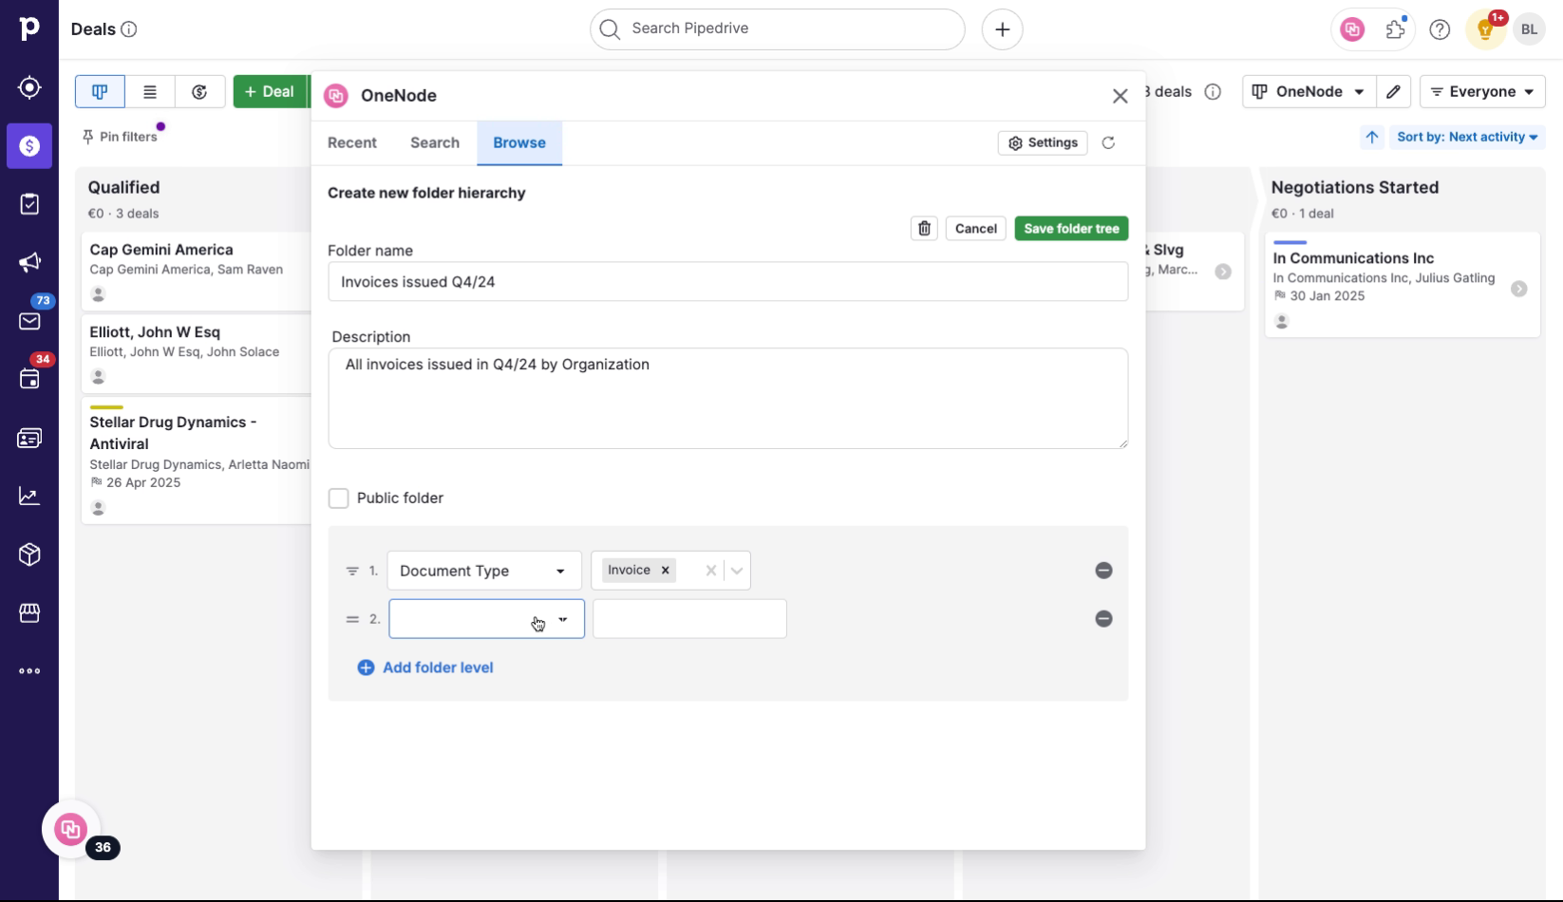Viewport: 1563px width, 902px height.
Task: Switch to forecast view
Action: point(199,92)
